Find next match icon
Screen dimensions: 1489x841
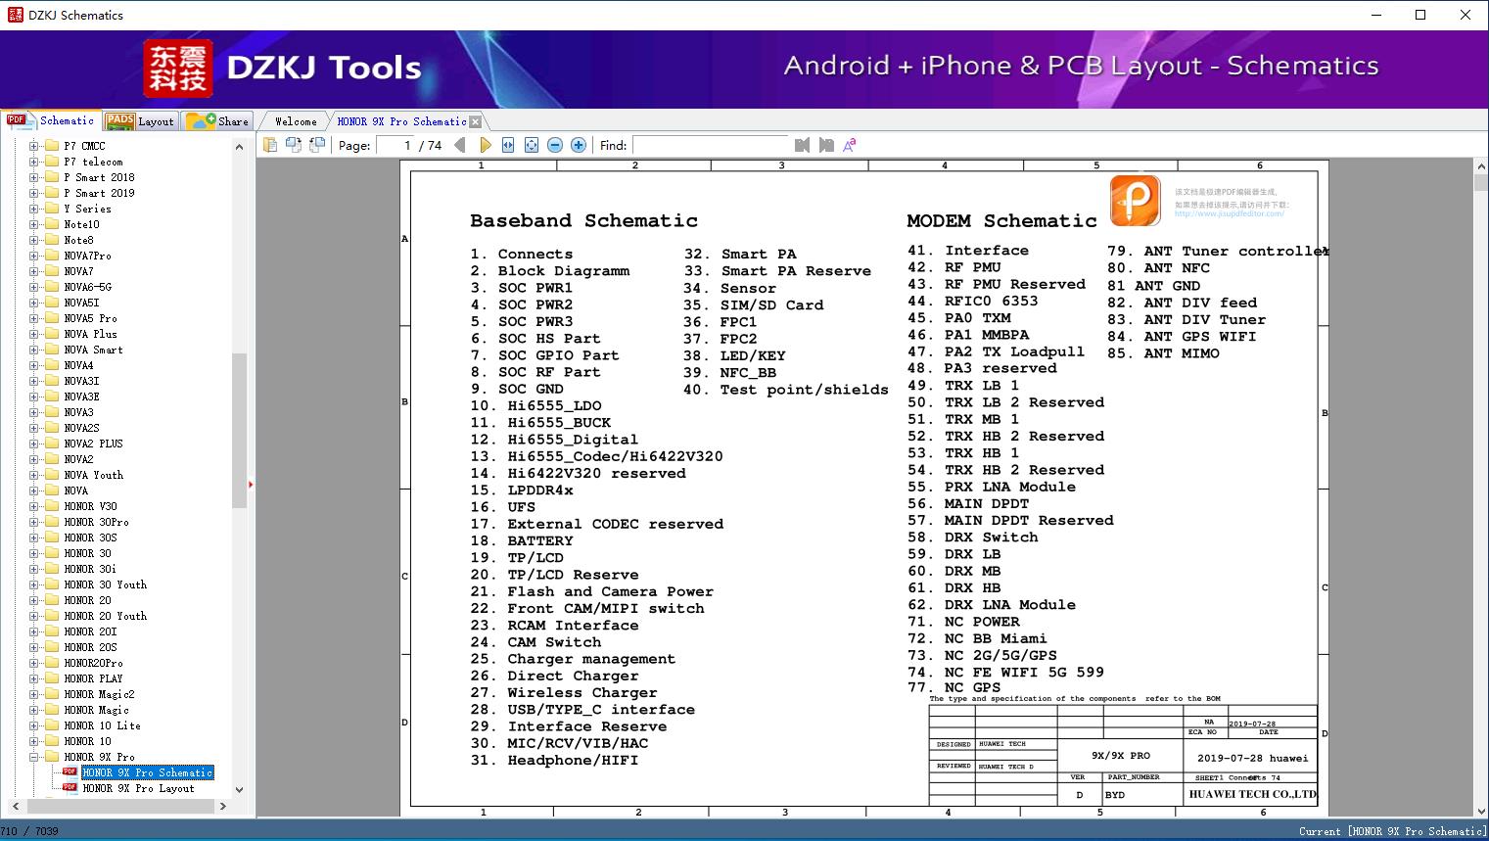coord(826,145)
